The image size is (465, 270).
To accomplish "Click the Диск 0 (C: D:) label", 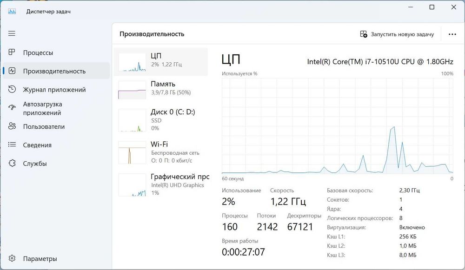I will click(x=173, y=112).
